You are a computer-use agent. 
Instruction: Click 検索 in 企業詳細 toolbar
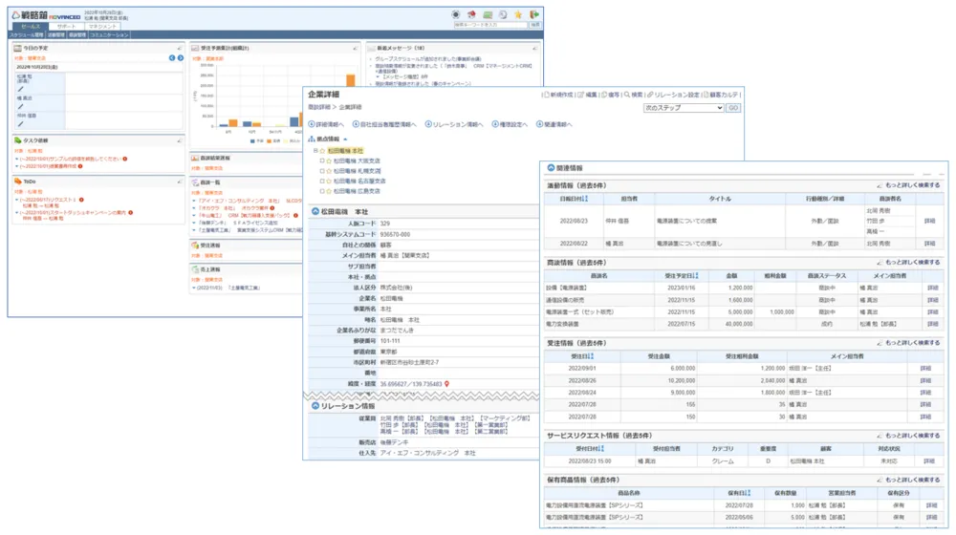click(634, 95)
